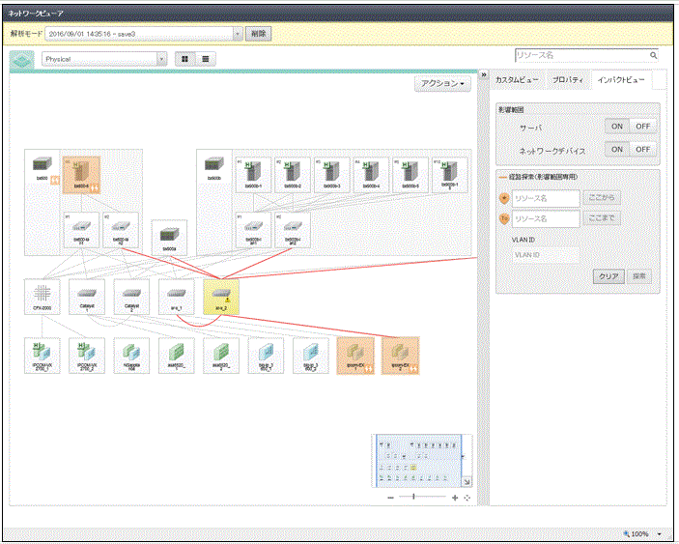Zoom in with the plus button
Screen dimensions: 679x544
point(455,498)
